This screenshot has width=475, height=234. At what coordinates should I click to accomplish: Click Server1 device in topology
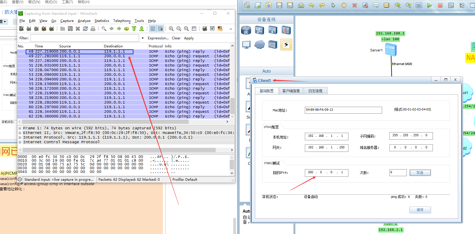391,50
